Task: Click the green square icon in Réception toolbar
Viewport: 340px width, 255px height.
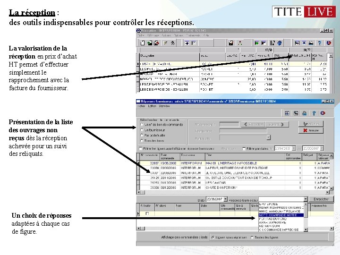Action: click(x=256, y=43)
